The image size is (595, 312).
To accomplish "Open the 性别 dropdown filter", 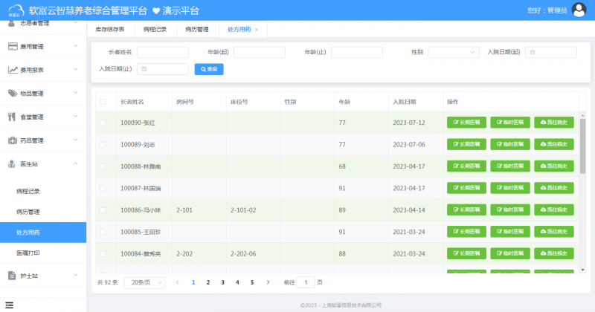I will click(x=453, y=53).
